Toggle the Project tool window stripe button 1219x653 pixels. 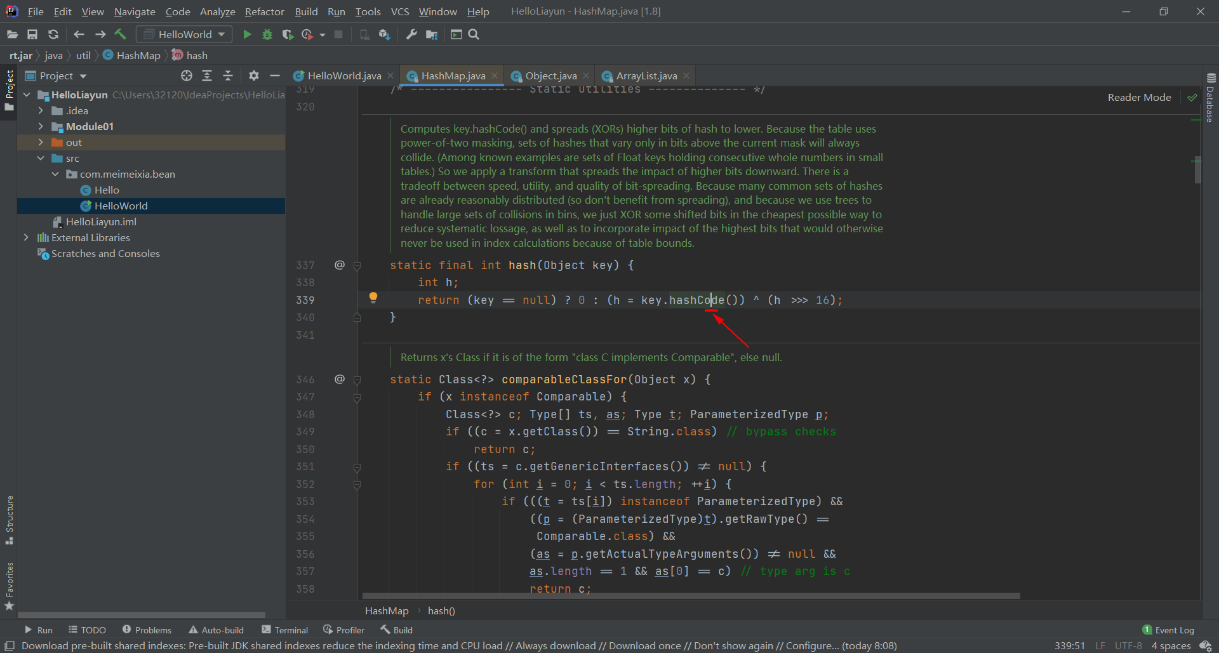(x=9, y=90)
